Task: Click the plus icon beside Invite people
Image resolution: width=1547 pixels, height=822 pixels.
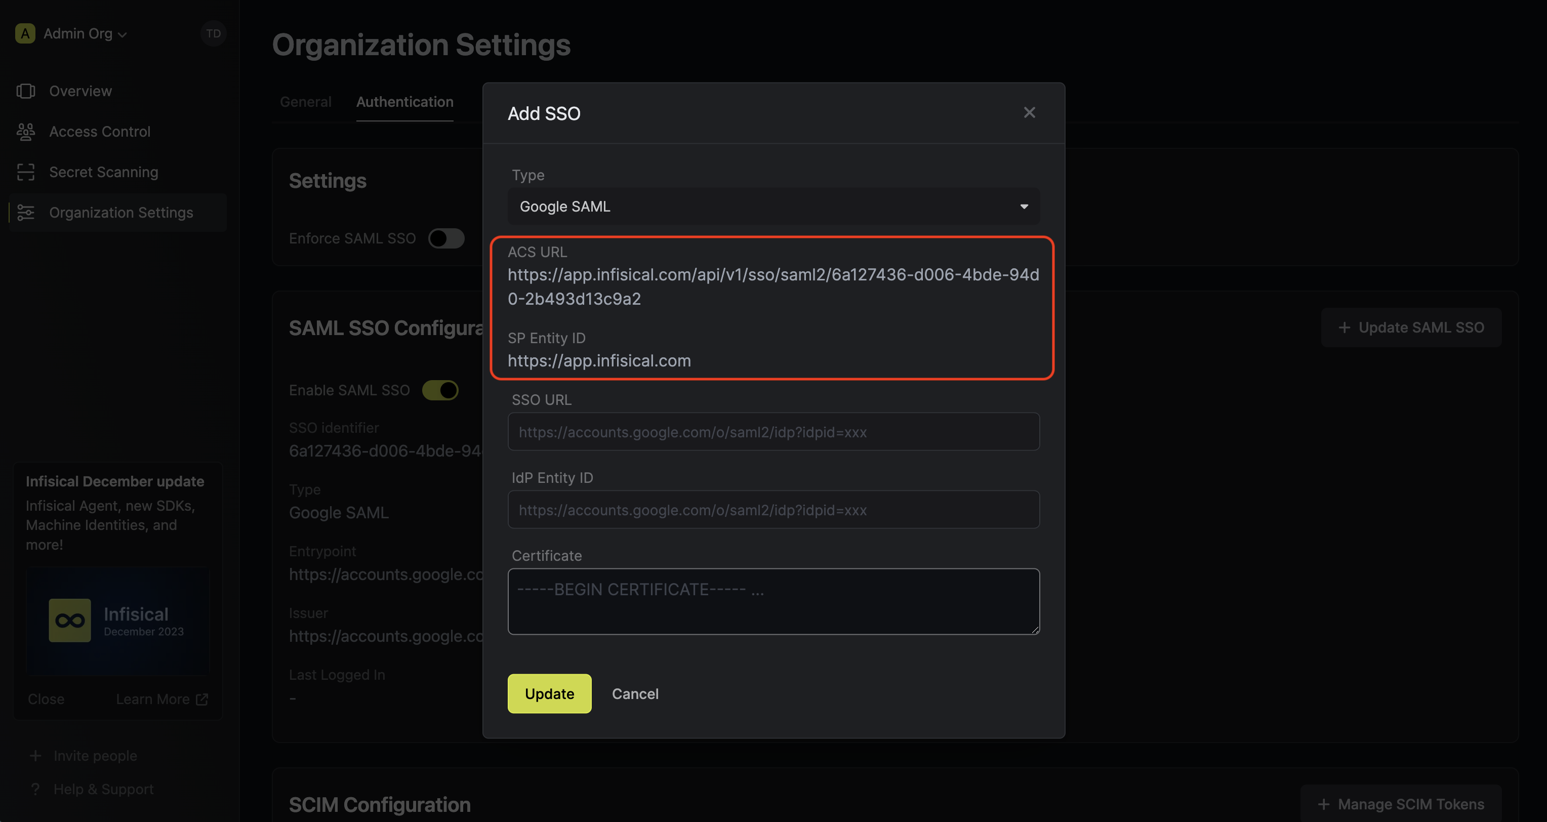Action: 35,755
